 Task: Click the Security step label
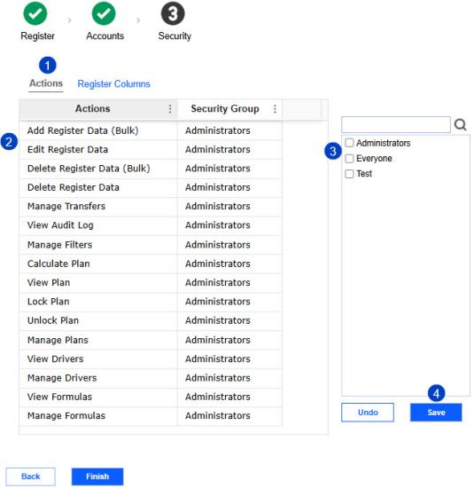[x=175, y=36]
